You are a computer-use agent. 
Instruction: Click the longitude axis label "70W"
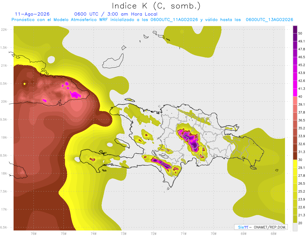(213, 234)
